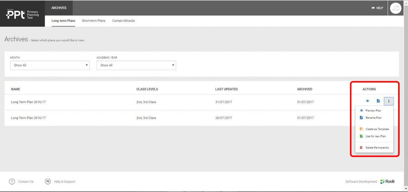The image size is (408, 192).
Task: Switch to the Cuntais Míosúla tab
Action: (123, 21)
